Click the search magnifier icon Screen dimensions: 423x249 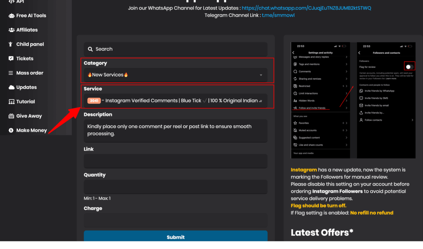tap(90, 49)
